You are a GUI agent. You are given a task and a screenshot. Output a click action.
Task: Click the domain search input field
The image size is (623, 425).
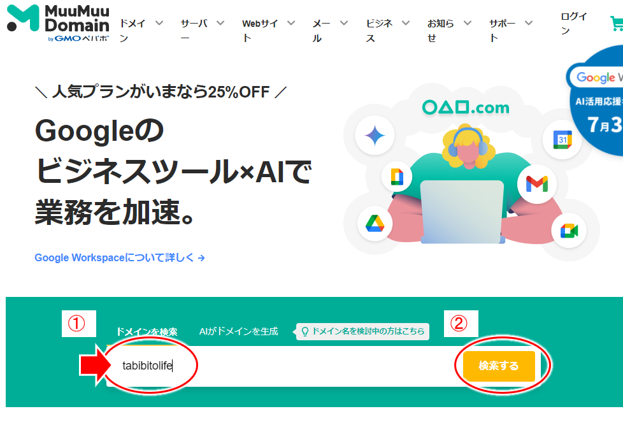tap(282, 366)
